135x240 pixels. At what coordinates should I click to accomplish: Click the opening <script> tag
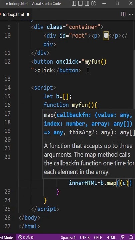tap(43, 88)
